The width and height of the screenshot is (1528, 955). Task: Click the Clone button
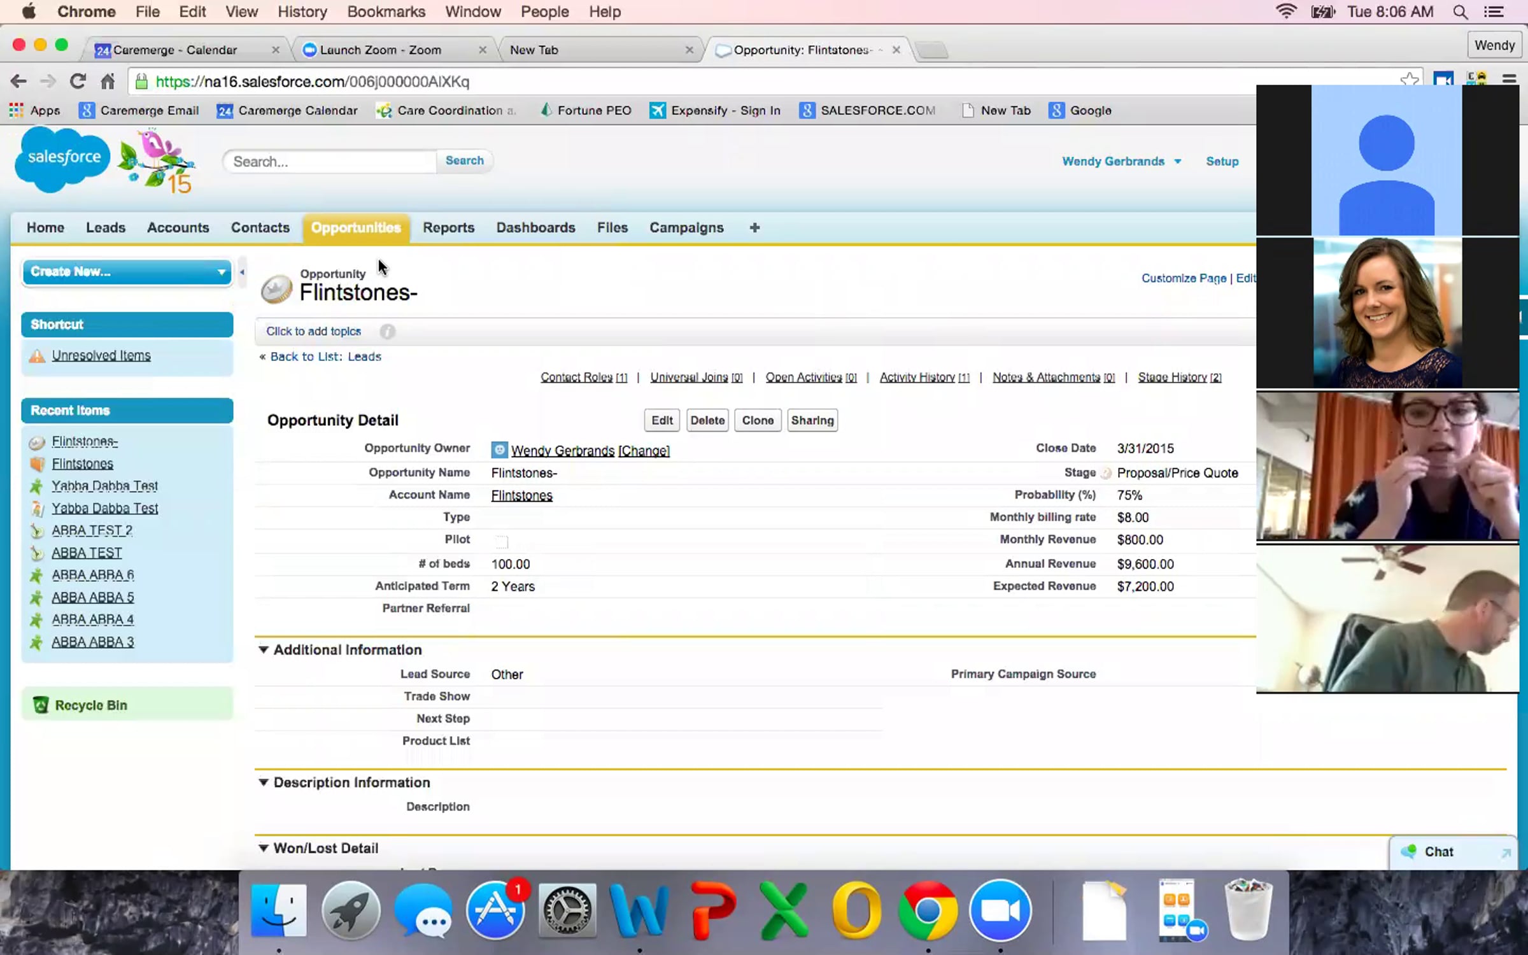click(757, 420)
